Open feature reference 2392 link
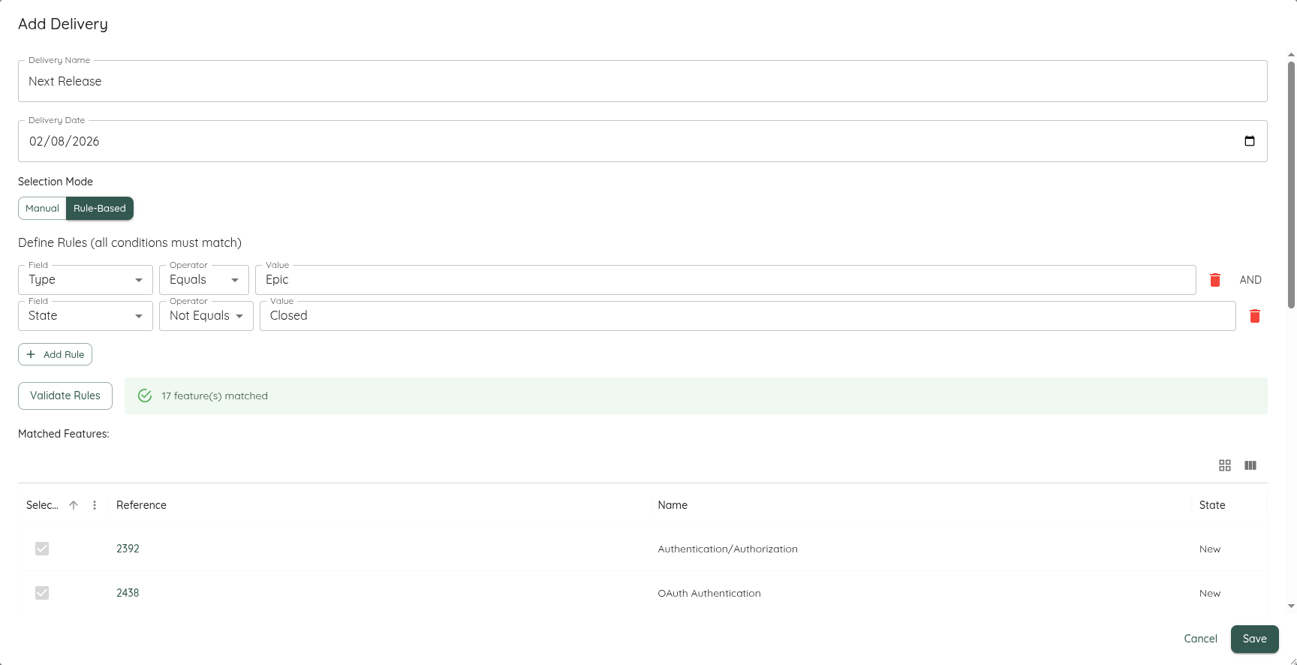 (x=128, y=549)
